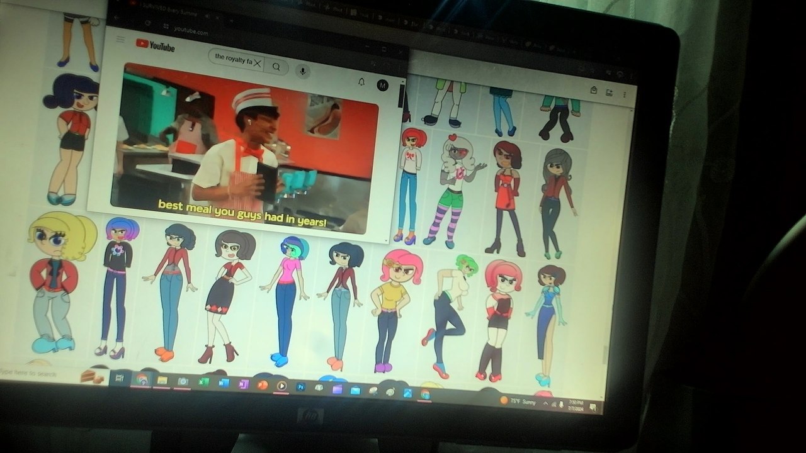Screen dimensions: 806x453
Task: Open the three-dot menu in the background window
Action: (625, 94)
